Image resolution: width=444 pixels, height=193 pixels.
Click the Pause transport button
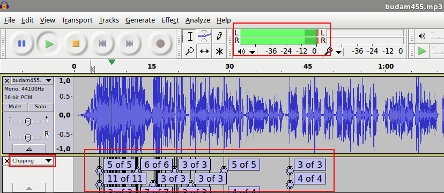pos(22,43)
